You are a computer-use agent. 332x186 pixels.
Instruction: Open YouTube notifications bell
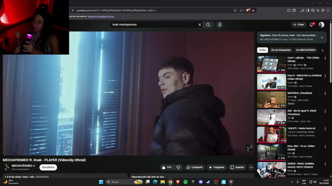tap(312, 25)
